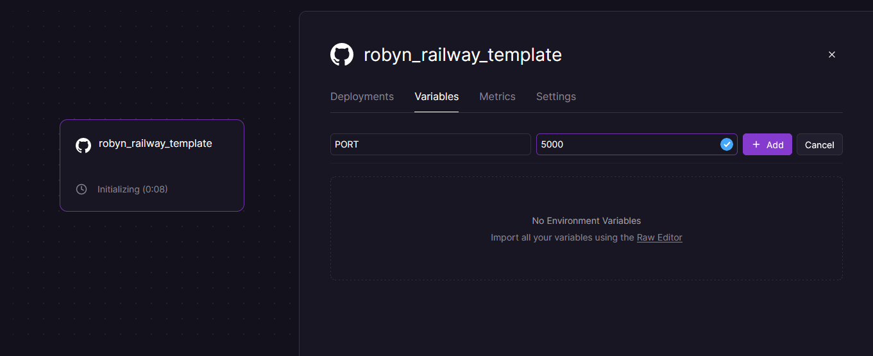
Task: Open the Metrics tab
Action: click(497, 96)
